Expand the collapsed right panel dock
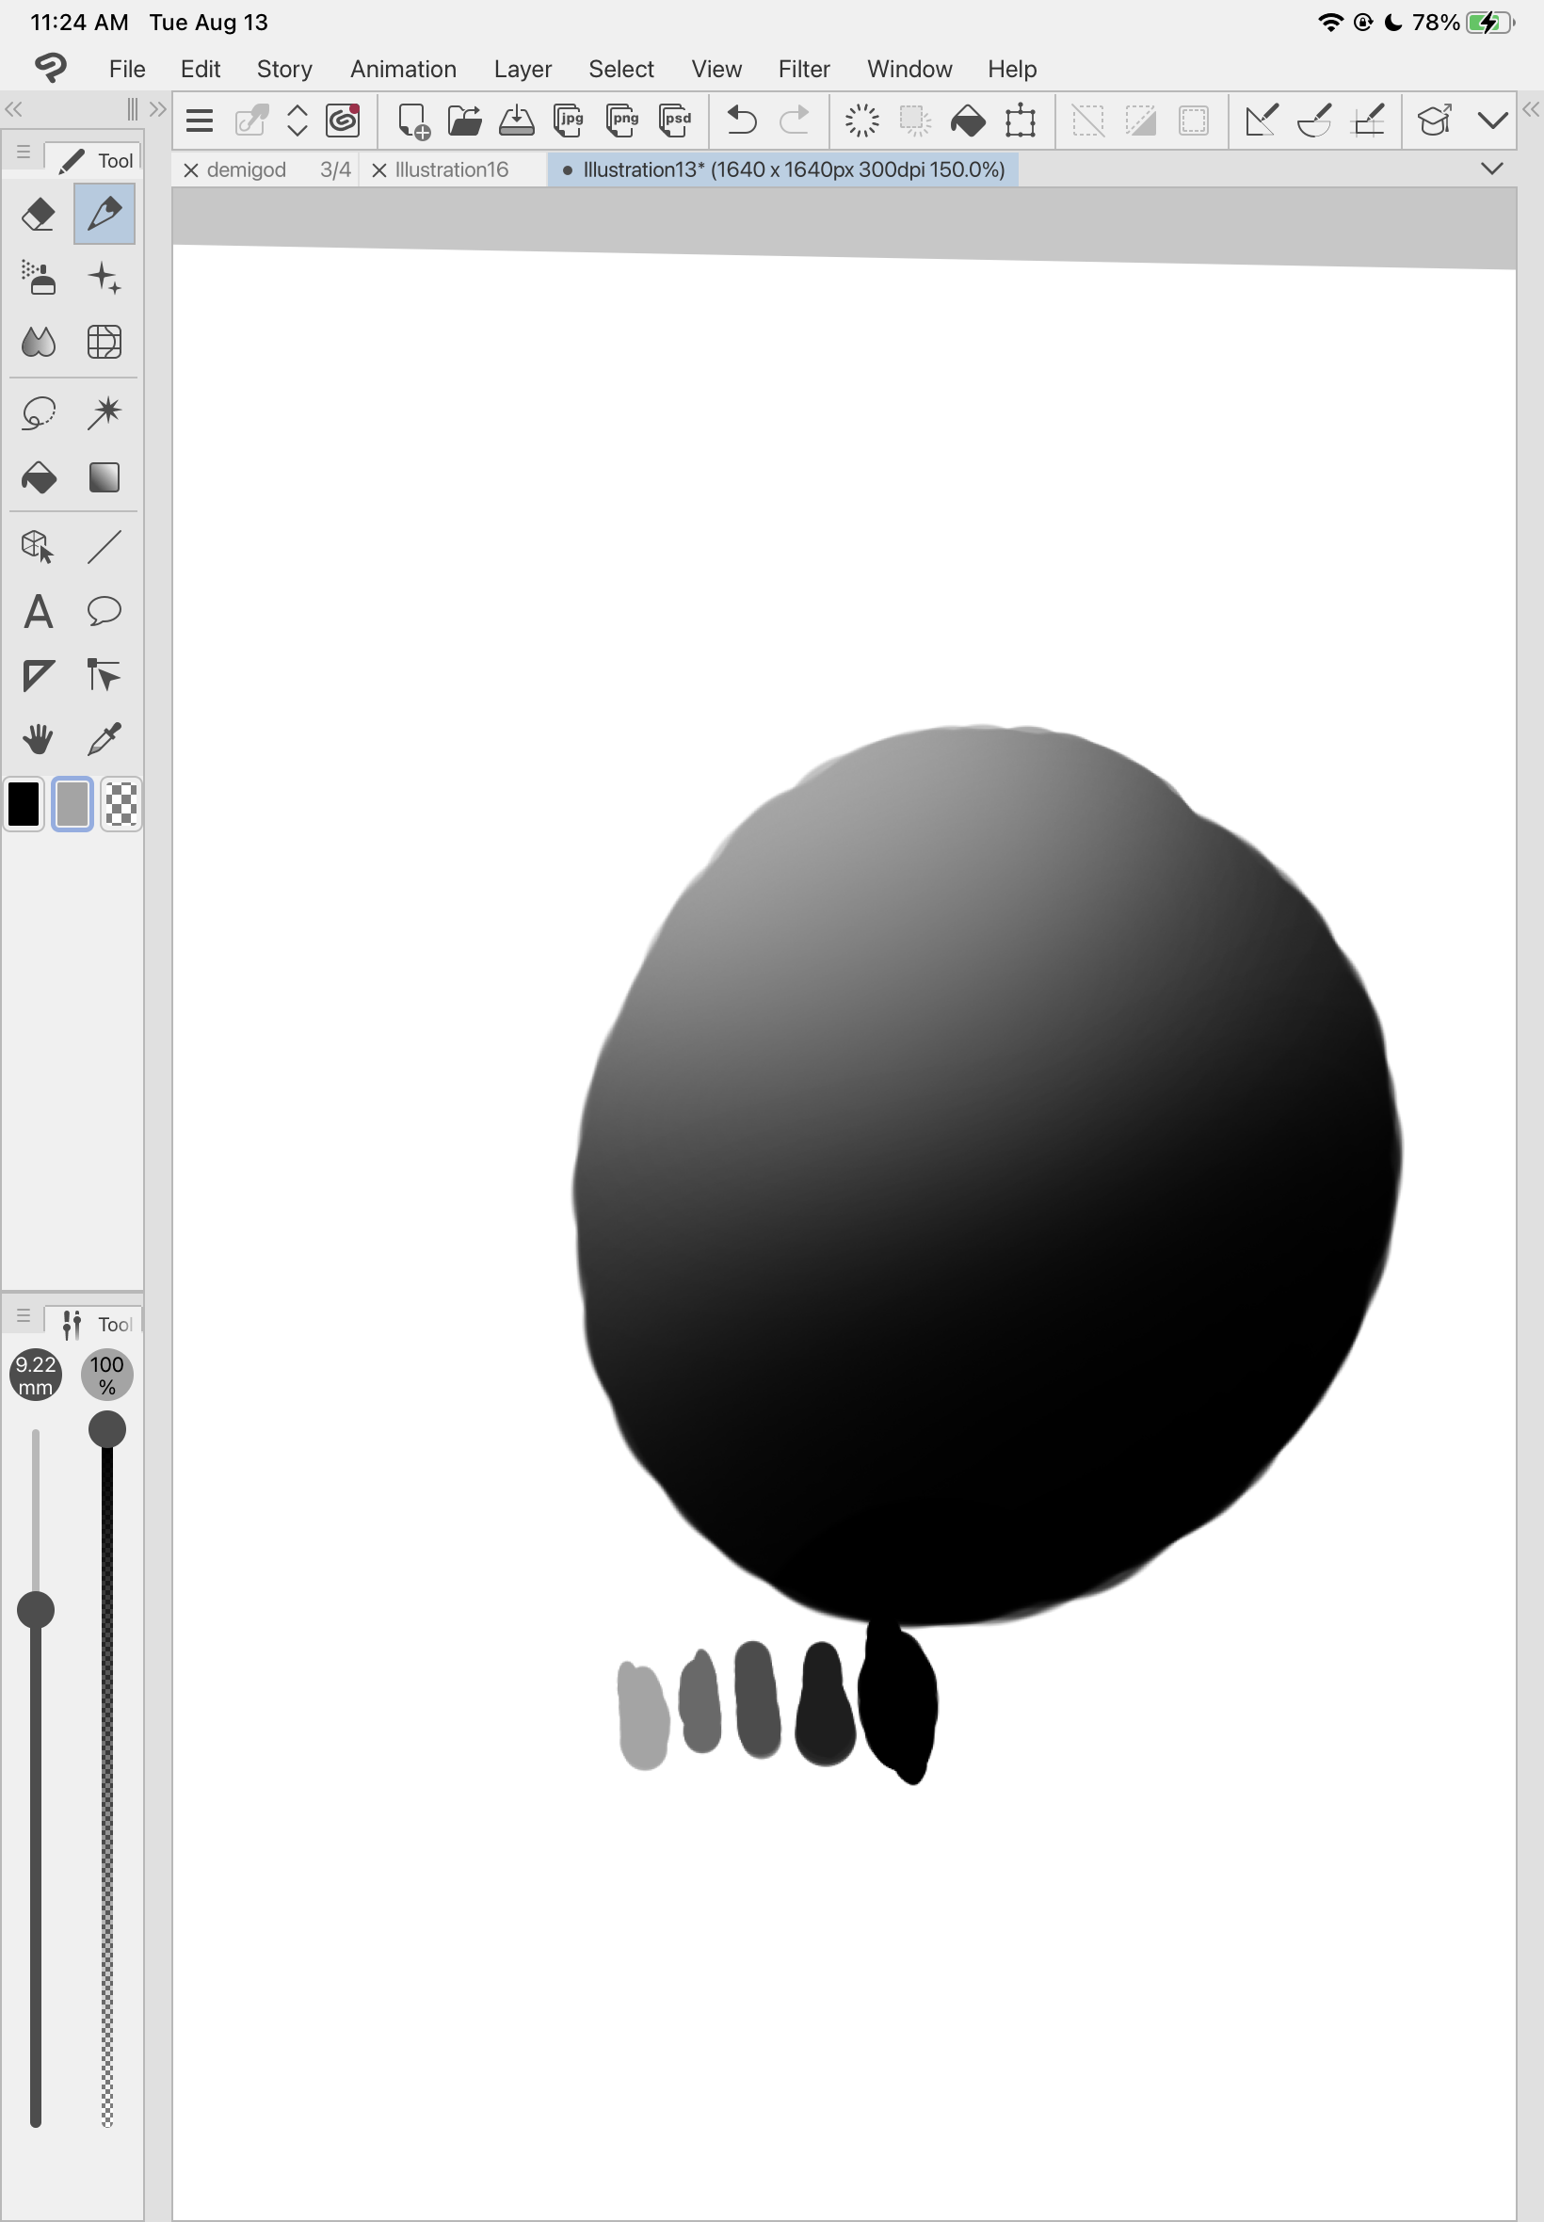The height and width of the screenshot is (2222, 1544). pos(1531,109)
